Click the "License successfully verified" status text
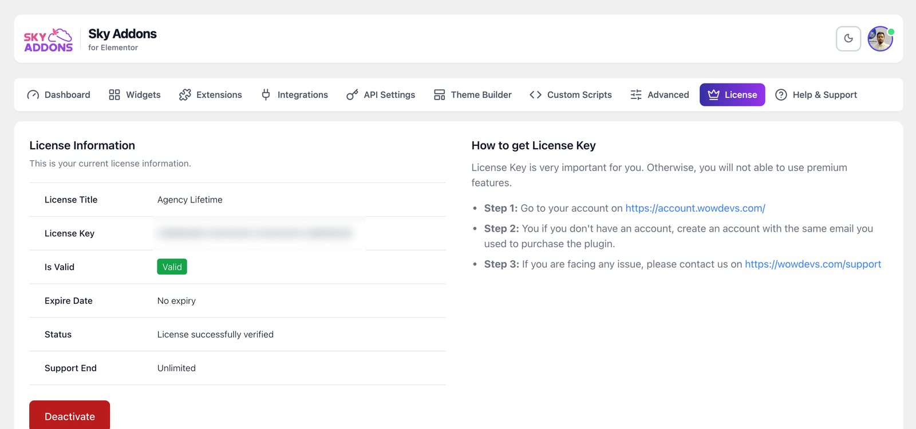This screenshot has width=916, height=429. (x=215, y=335)
